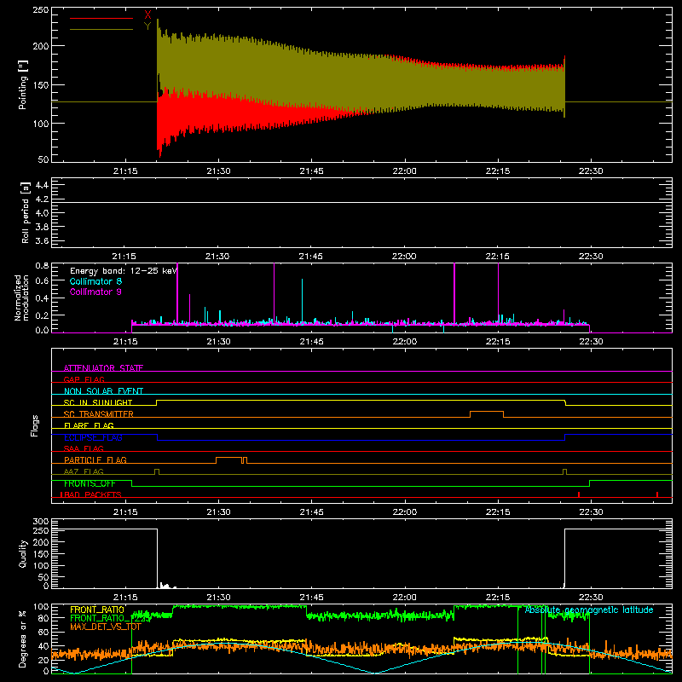Click the PARTICLE_FLAG label
The width and height of the screenshot is (682, 682).
[95, 460]
